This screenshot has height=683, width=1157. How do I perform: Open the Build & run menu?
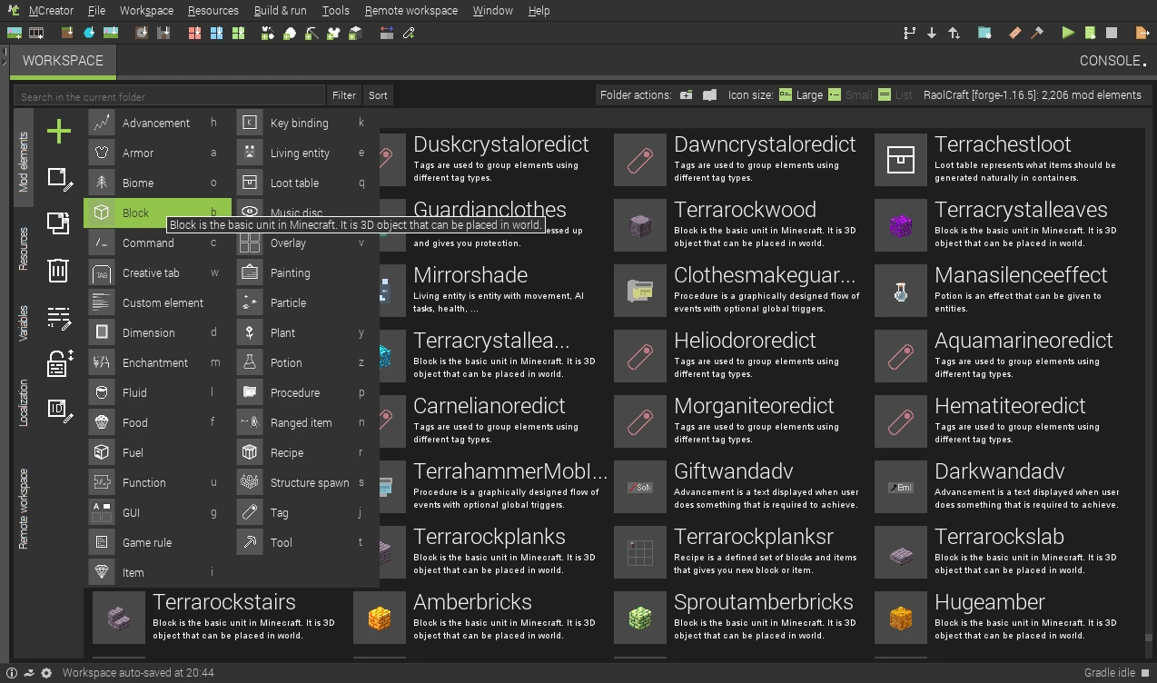click(x=280, y=11)
